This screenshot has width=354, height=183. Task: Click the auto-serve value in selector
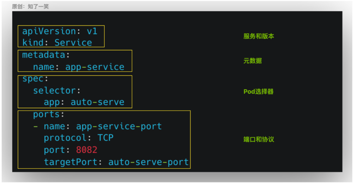click(x=98, y=102)
